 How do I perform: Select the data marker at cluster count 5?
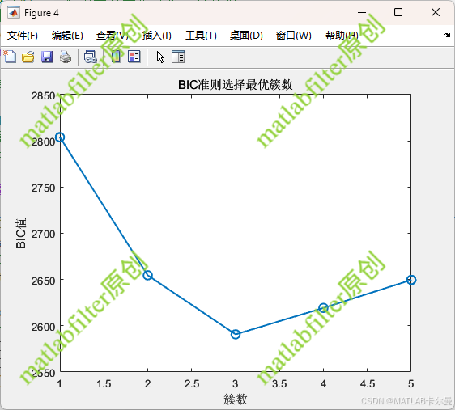pos(411,280)
